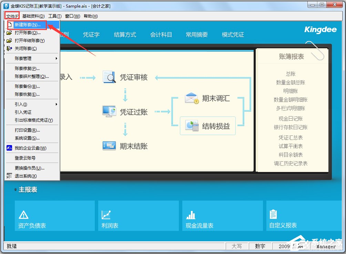Click the 数字 status bar indicator
This screenshot has width=346, height=254.
coord(260,246)
